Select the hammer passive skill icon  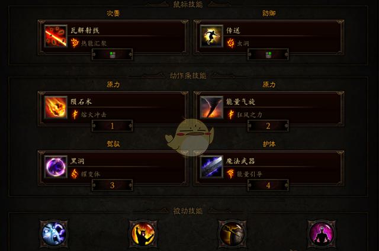tap(232, 234)
